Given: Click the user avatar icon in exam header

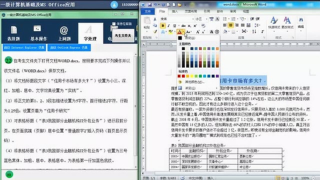Looking at the screenshot, I should coord(114,4).
